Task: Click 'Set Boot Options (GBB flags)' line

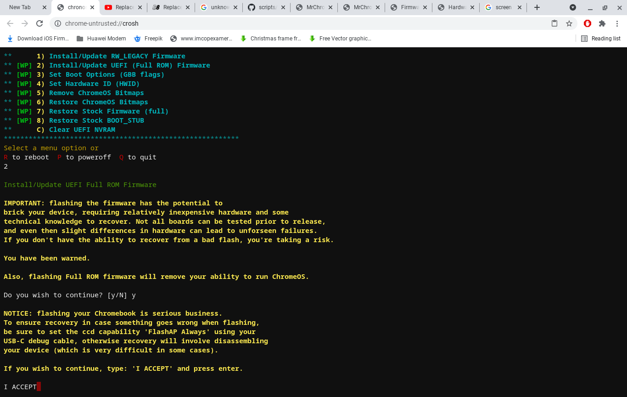Action: coord(106,74)
